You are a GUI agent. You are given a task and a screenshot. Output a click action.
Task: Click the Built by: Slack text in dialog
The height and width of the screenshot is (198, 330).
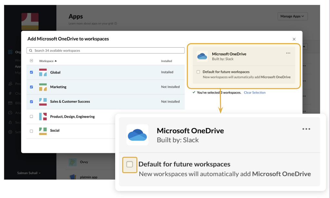pos(223,59)
